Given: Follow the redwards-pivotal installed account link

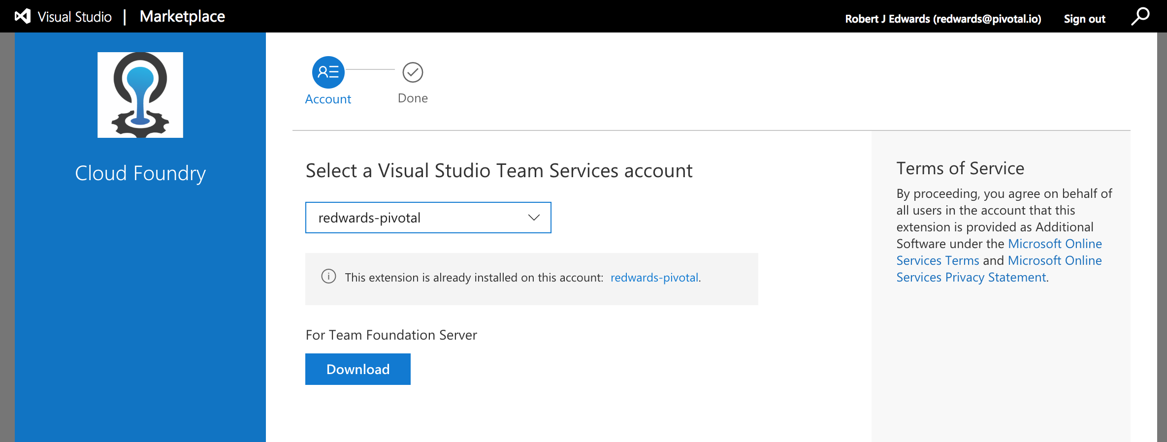Looking at the screenshot, I should pyautogui.click(x=654, y=278).
